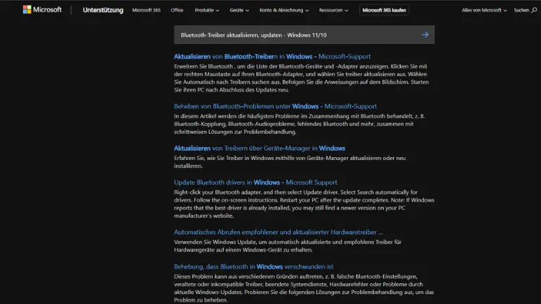Open Behebung, dass Bluetooth verschwunden ist
The height and width of the screenshot is (304, 541).
coord(253,267)
